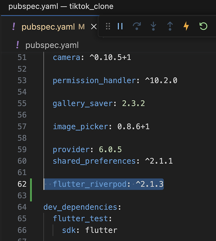Place cursor on flutter_riverpod dependency line
This screenshot has height=241, width=216.
(x=108, y=184)
